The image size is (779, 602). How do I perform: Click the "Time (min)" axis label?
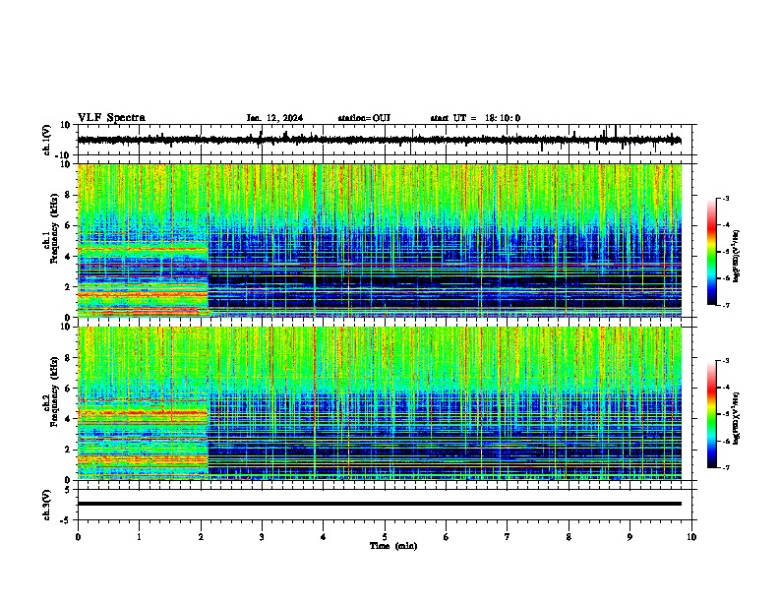coord(393,546)
